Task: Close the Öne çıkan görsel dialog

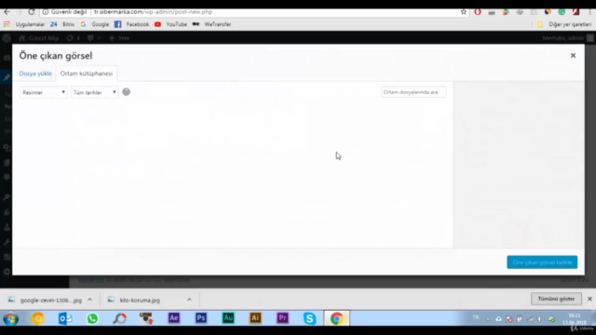Action: (x=573, y=56)
